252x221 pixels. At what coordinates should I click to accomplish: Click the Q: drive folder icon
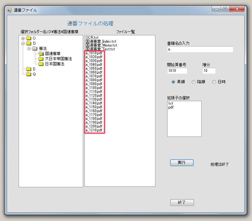click(x=29, y=74)
